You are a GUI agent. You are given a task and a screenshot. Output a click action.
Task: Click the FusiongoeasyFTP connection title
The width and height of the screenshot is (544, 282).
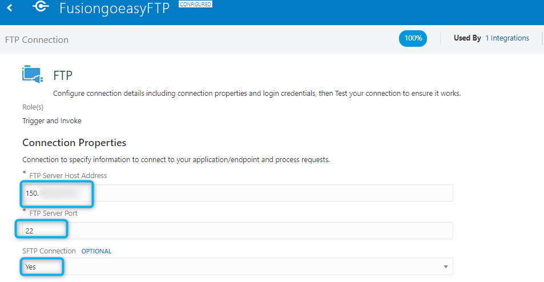[x=115, y=9]
